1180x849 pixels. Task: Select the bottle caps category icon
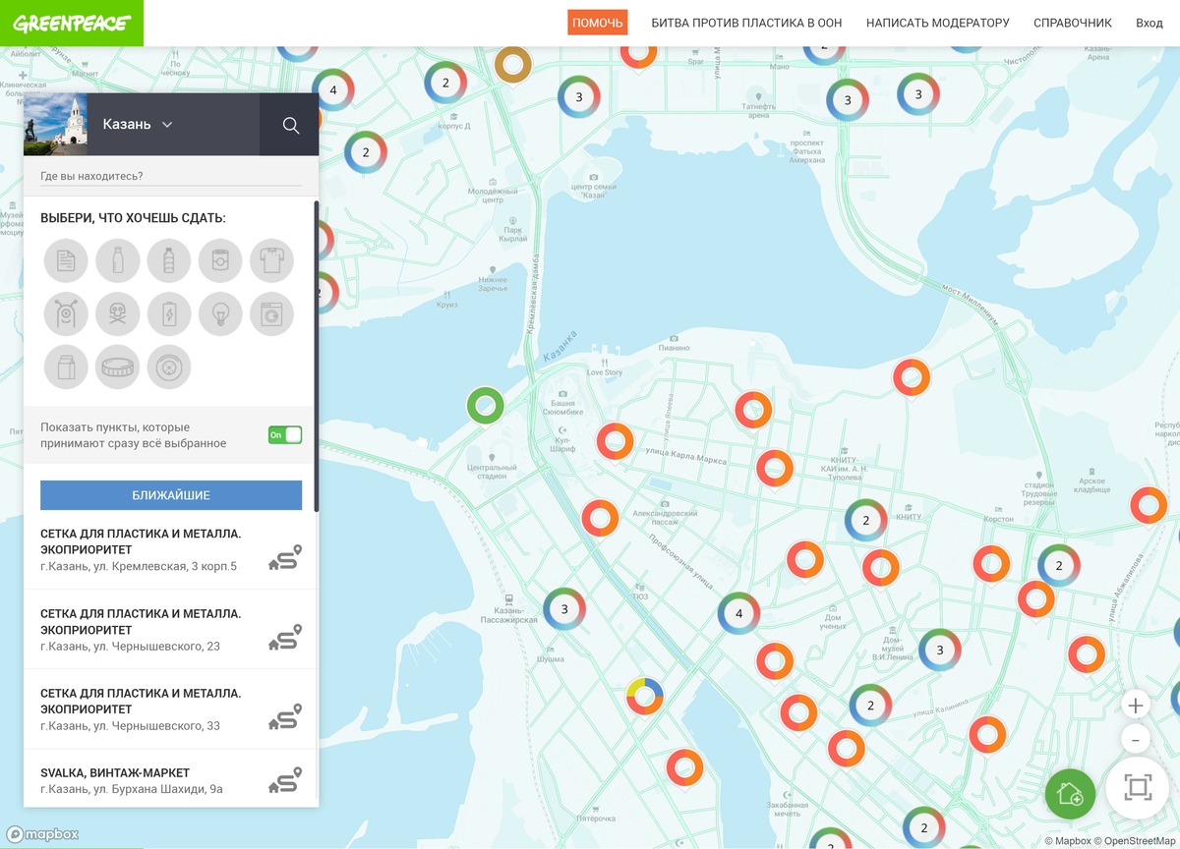tap(117, 368)
